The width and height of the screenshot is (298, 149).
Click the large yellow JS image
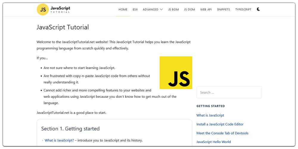176,73
